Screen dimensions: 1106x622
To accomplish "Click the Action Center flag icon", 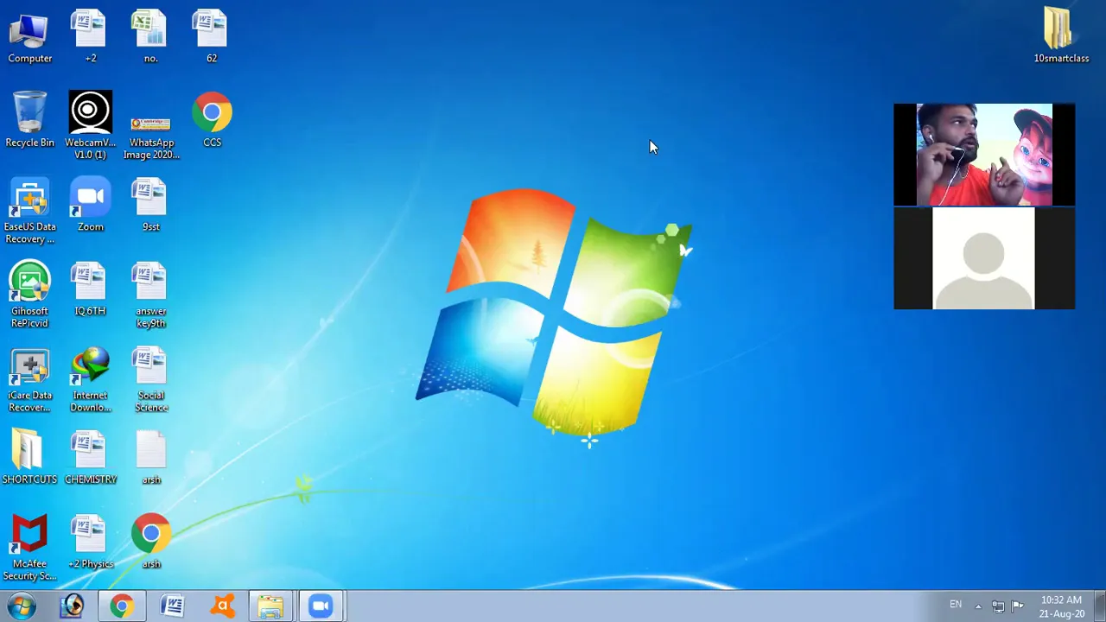I will tap(1017, 606).
